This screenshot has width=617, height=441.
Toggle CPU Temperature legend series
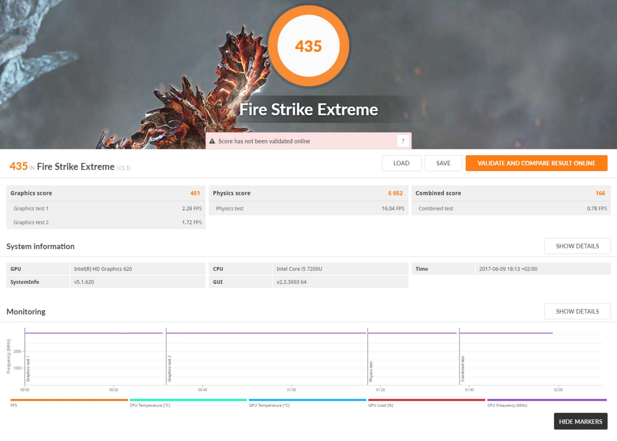click(188, 403)
